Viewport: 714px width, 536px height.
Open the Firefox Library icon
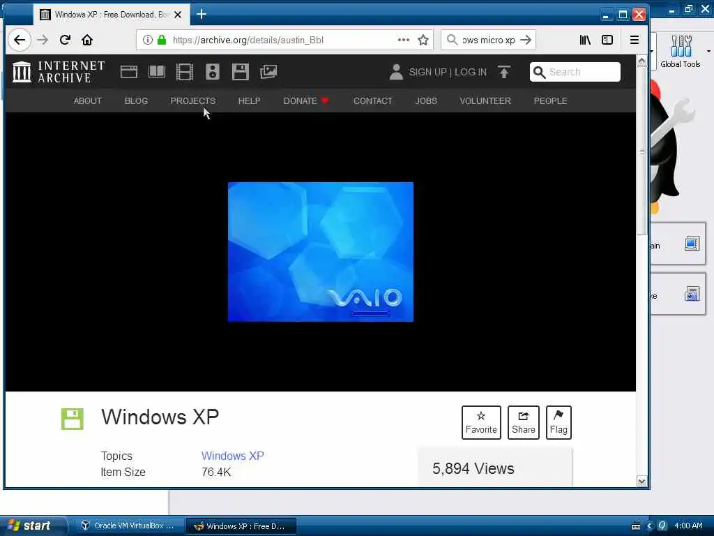point(585,40)
